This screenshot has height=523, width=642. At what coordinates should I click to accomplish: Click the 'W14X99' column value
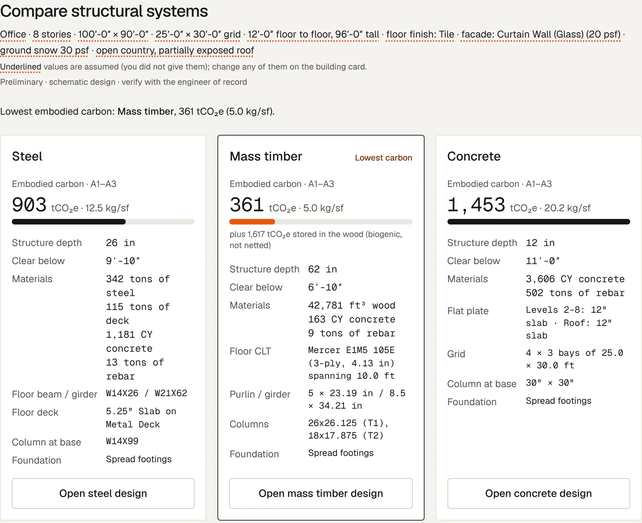(x=122, y=441)
